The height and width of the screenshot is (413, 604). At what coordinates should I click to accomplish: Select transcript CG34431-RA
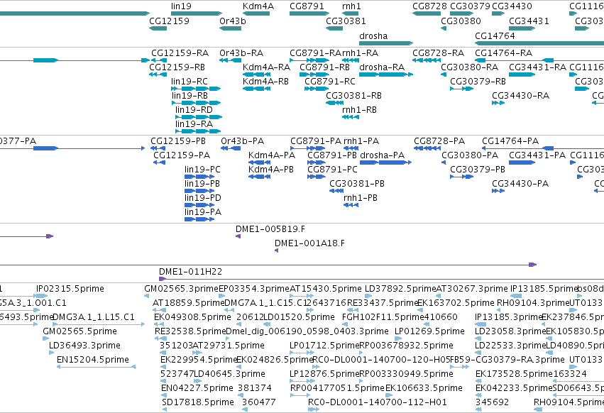click(x=537, y=67)
